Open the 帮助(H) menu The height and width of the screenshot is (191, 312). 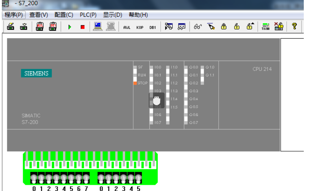pos(138,15)
